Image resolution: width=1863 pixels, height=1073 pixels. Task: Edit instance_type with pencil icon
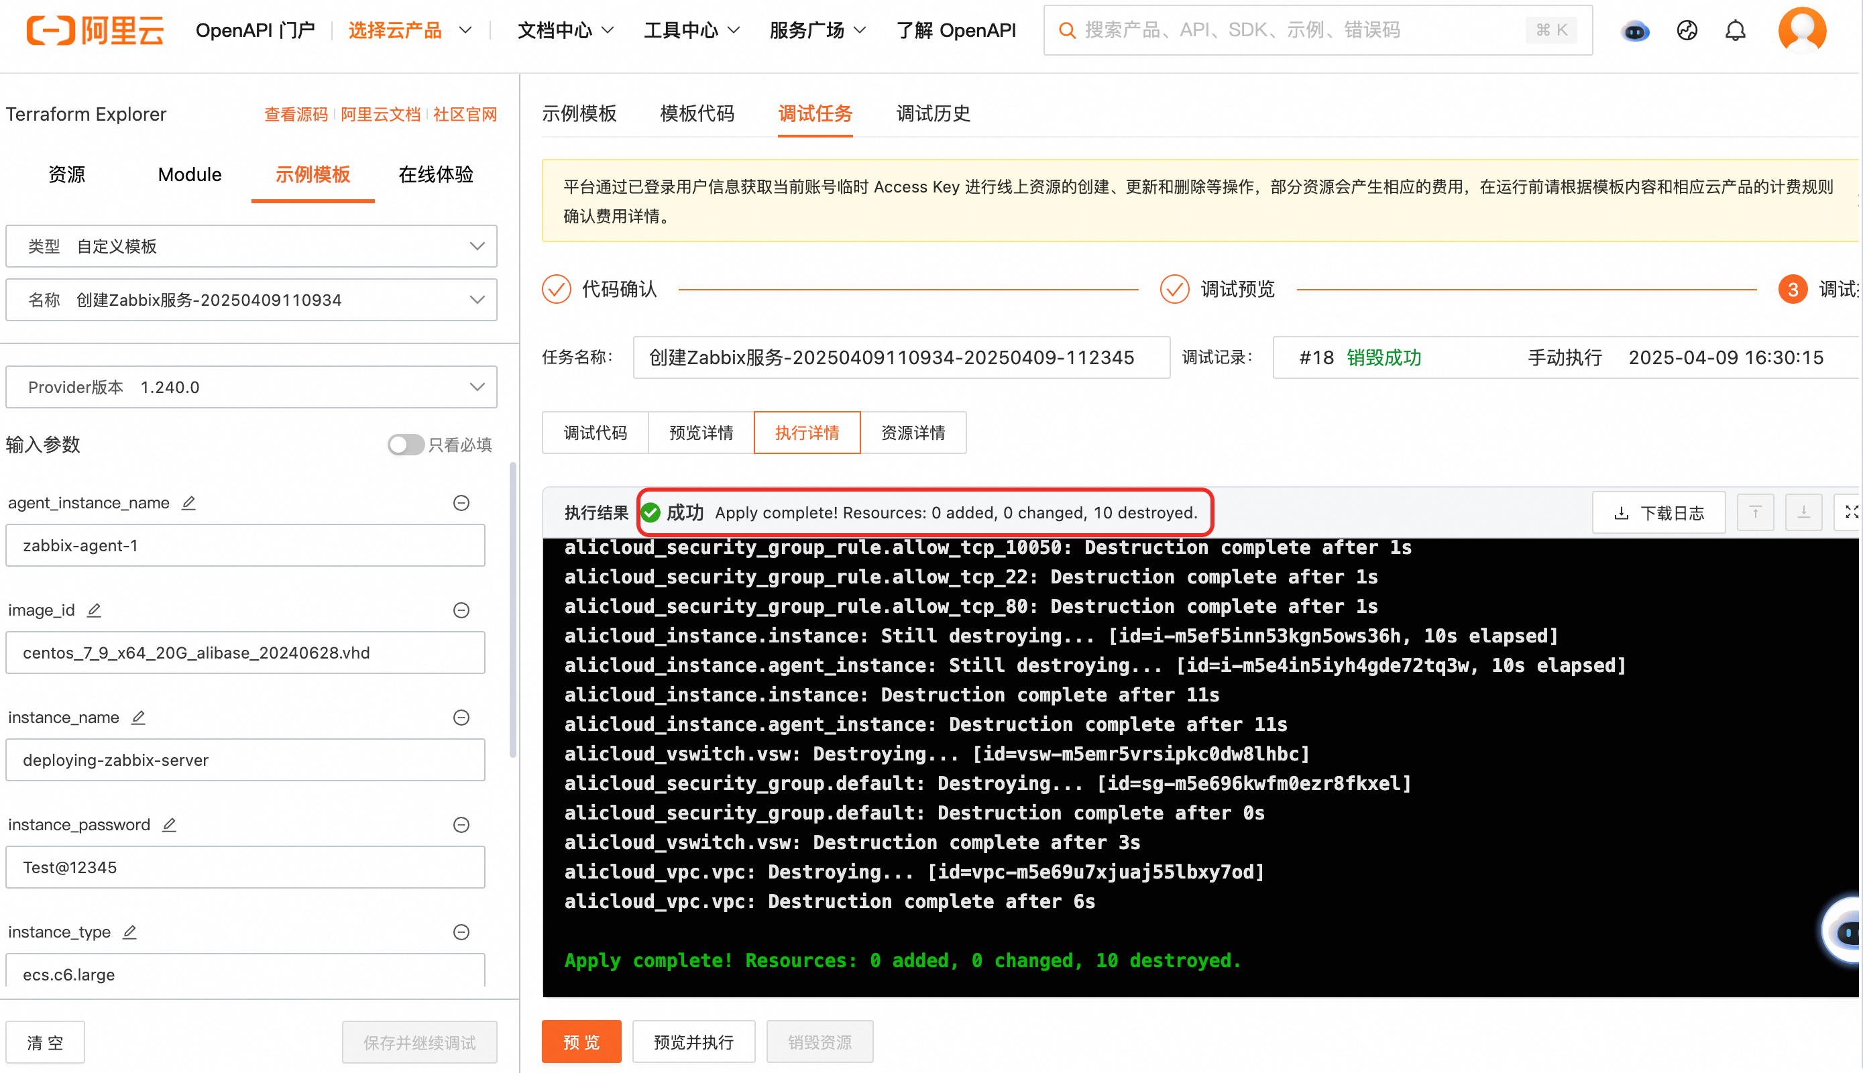[129, 932]
